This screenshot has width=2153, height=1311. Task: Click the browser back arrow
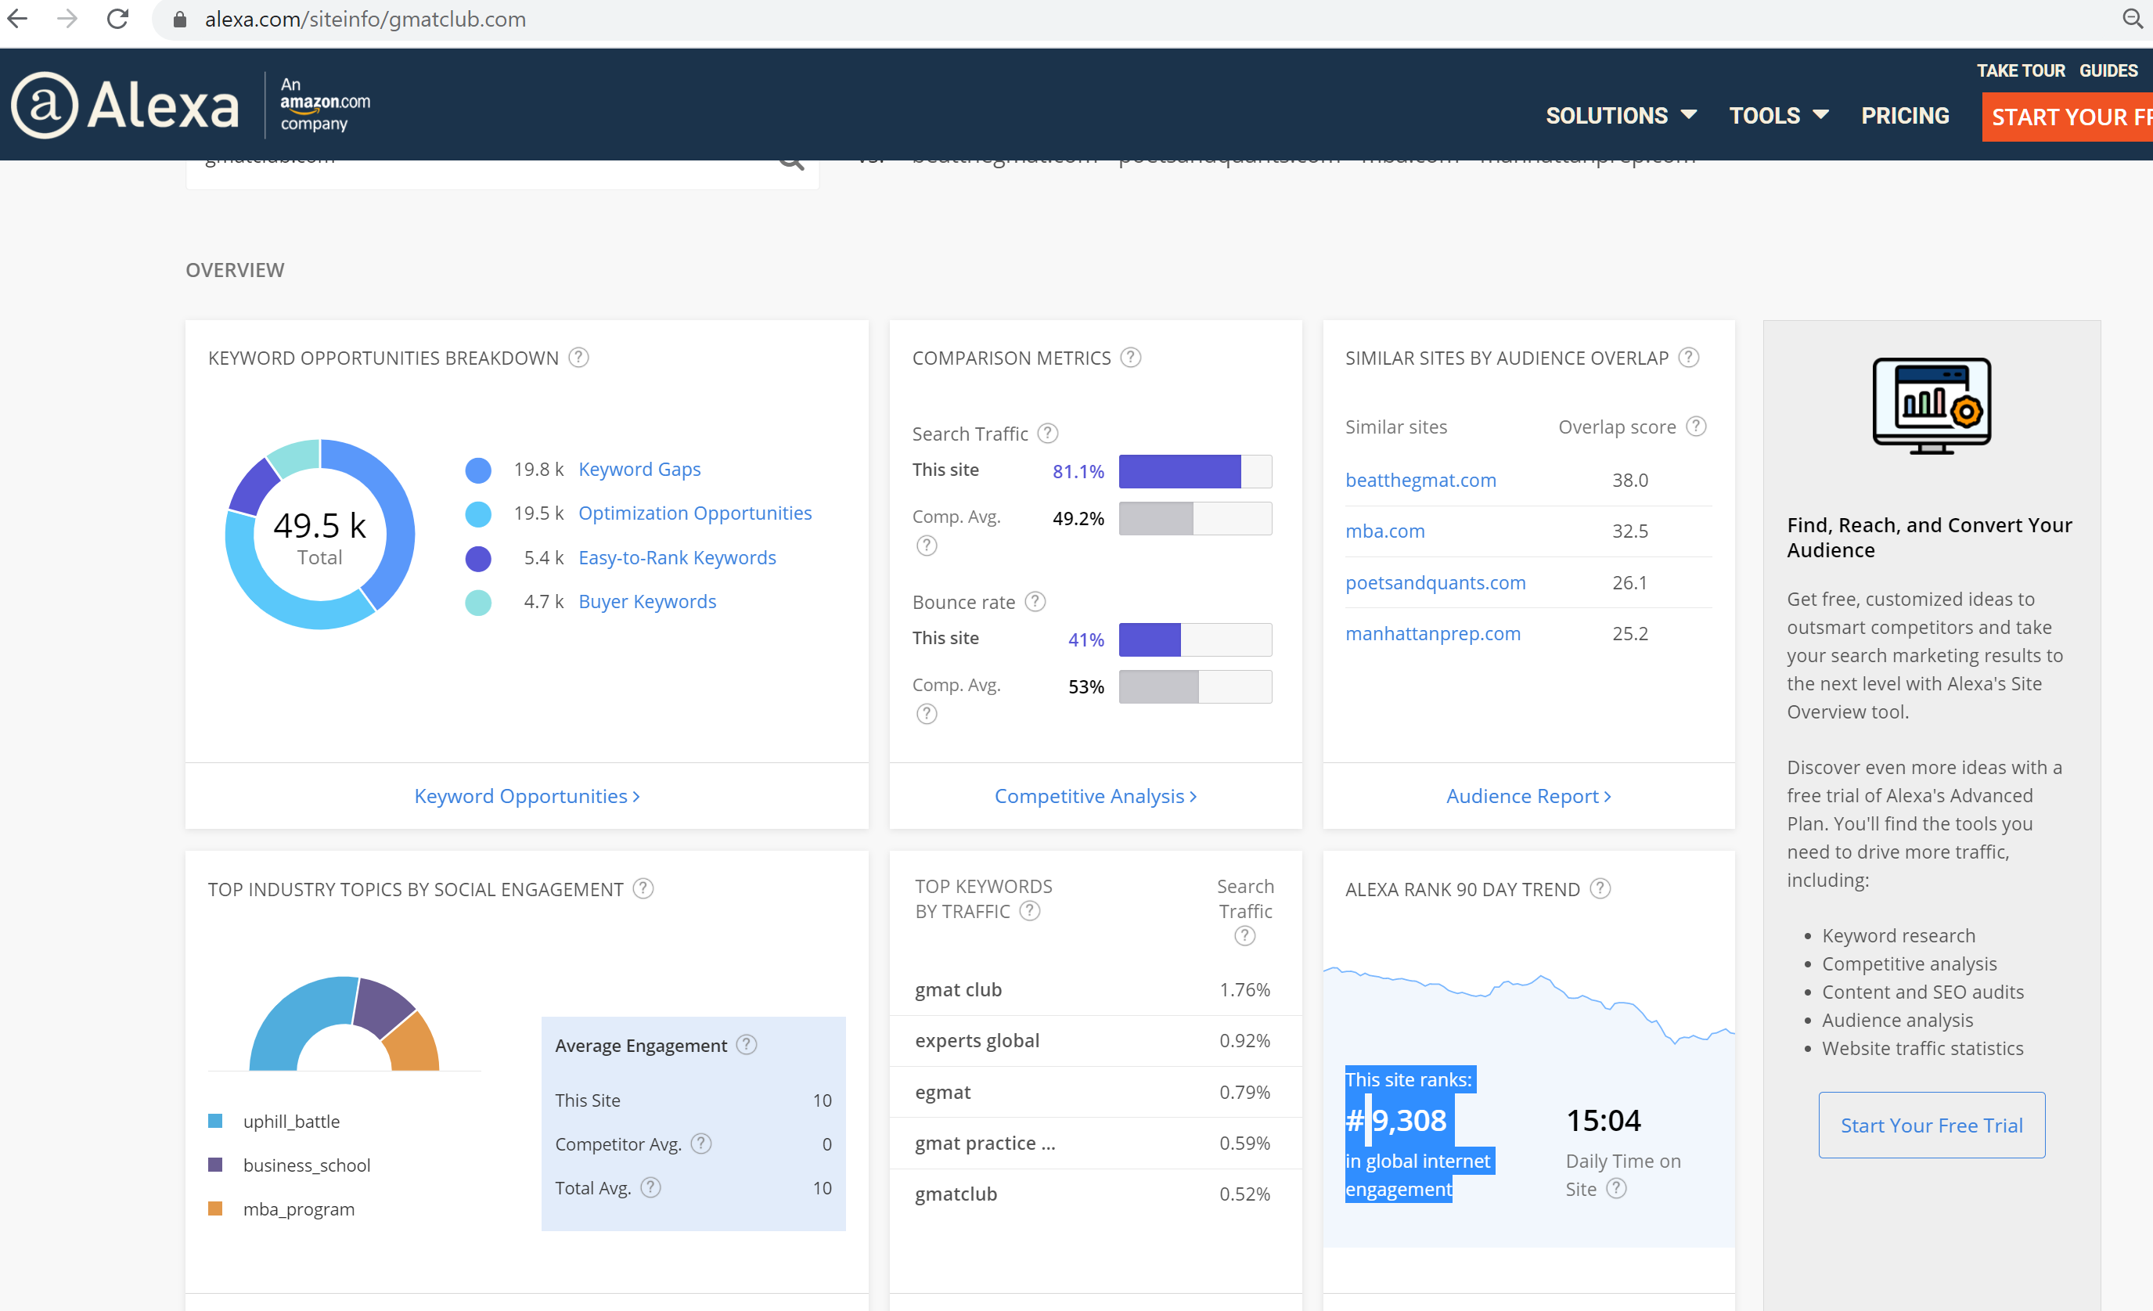(x=18, y=20)
